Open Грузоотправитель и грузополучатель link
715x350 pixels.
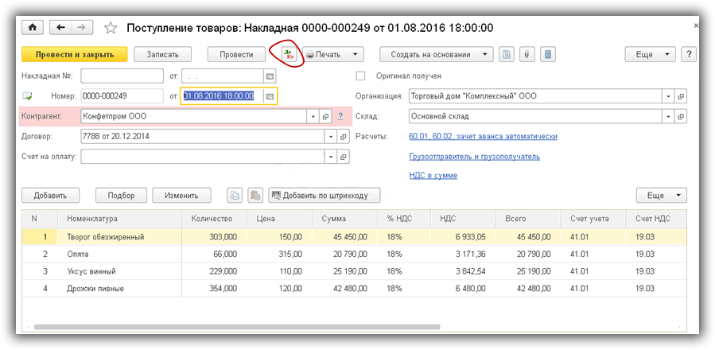[475, 157]
